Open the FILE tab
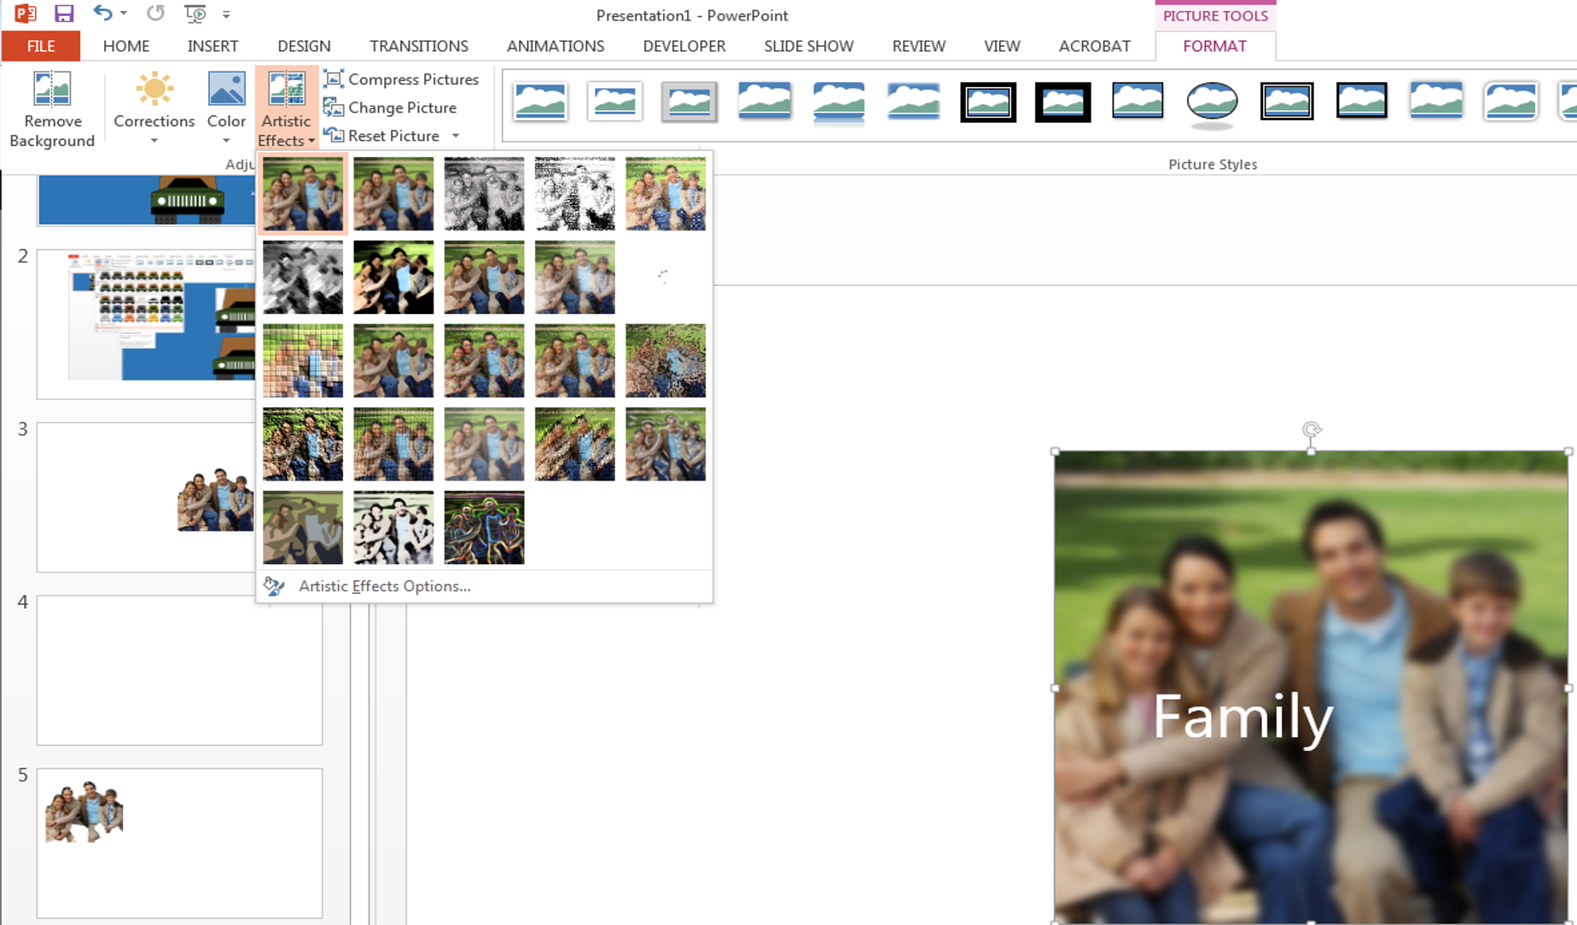The width and height of the screenshot is (1577, 925). [x=41, y=46]
